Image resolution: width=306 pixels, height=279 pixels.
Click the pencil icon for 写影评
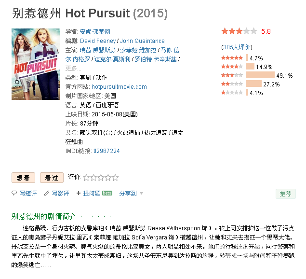click(x=47, y=194)
